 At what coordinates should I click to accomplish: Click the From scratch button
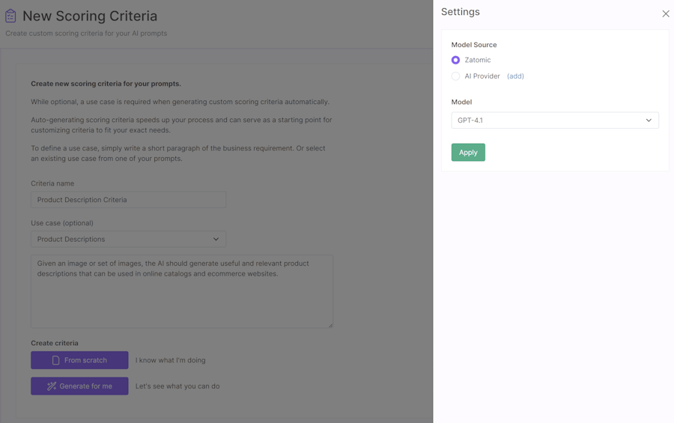[79, 360]
